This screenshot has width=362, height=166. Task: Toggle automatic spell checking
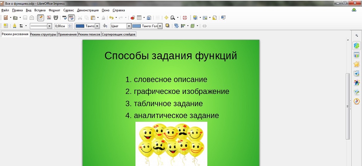tap(71, 18)
